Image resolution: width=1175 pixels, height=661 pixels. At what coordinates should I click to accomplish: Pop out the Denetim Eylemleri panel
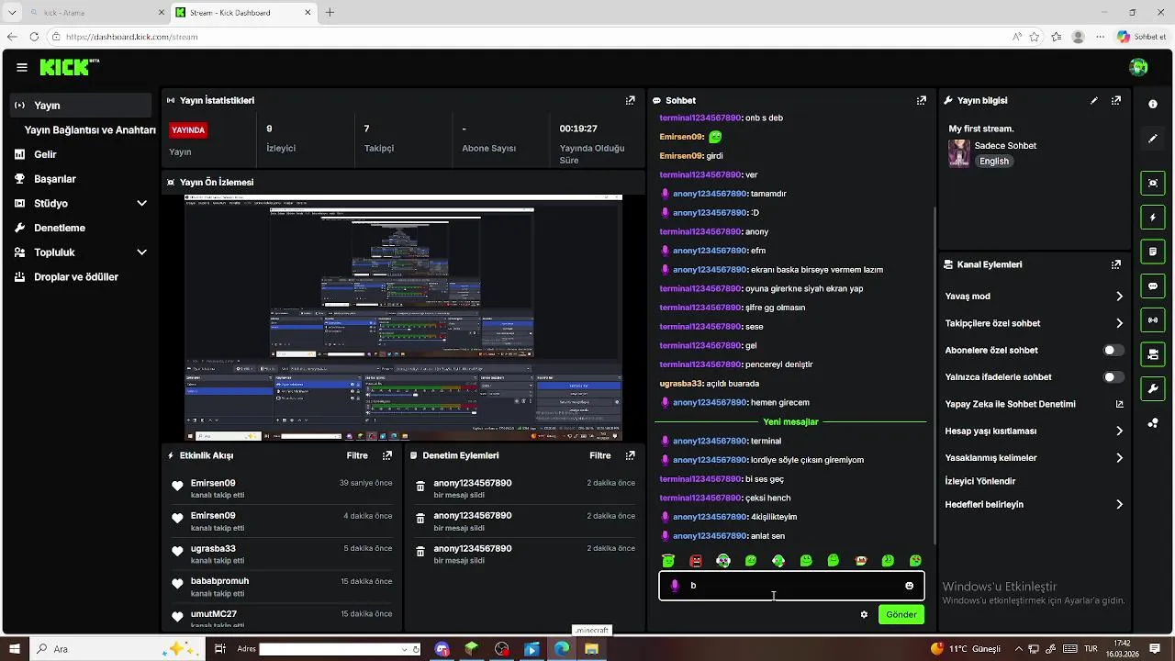tap(630, 455)
